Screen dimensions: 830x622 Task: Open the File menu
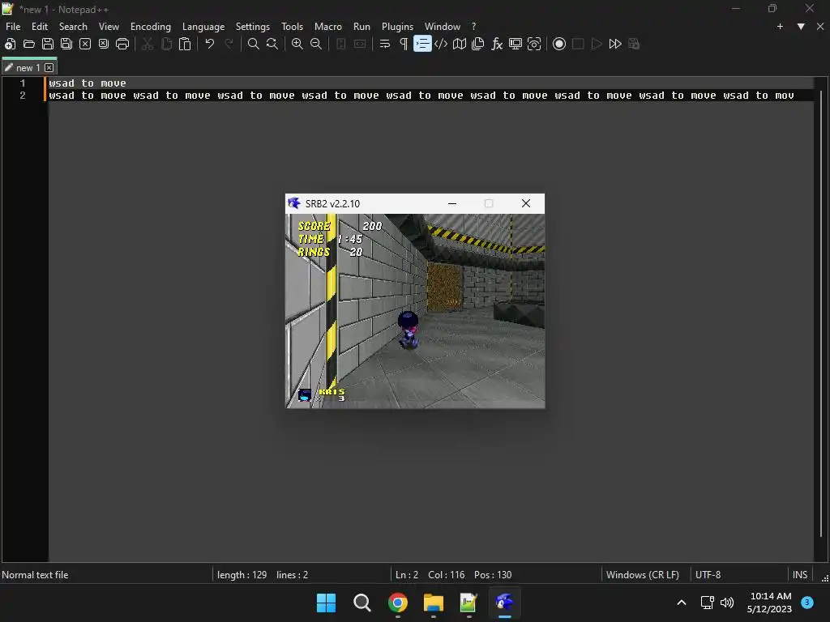coord(13,27)
